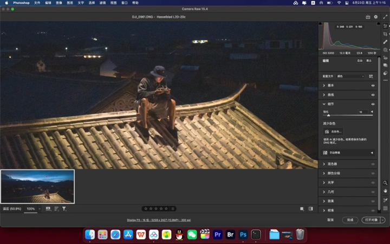Select the Crop tool in right toolbar
Image resolution: width=390 pixels, height=244 pixels.
coord(385,34)
